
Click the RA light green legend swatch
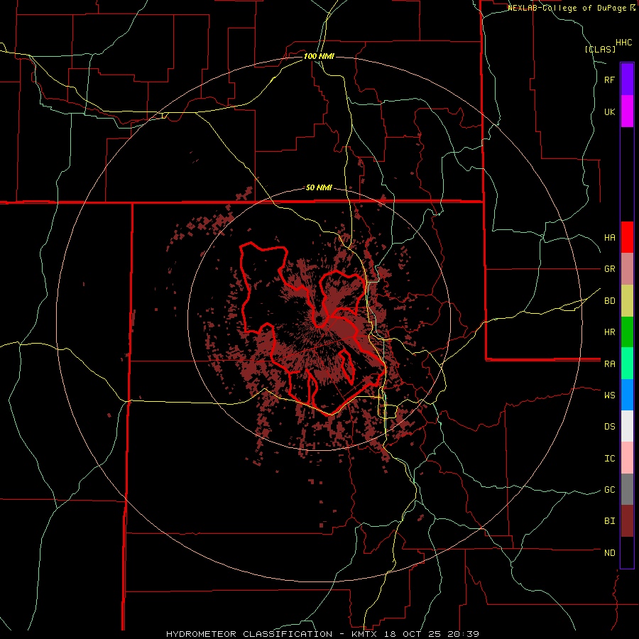tap(627, 364)
